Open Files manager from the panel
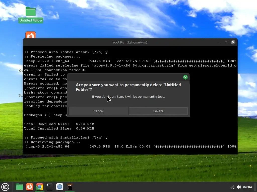 [20, 187]
